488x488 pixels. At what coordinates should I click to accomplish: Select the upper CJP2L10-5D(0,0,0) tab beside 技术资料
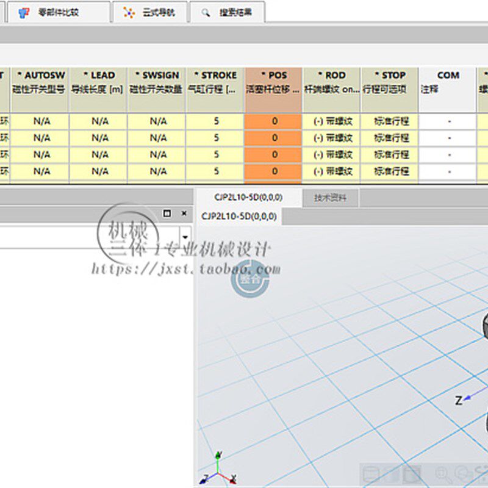tap(248, 197)
